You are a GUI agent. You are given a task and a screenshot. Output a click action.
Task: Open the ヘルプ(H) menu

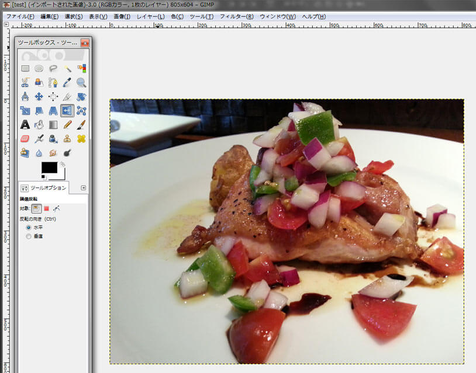(x=314, y=16)
